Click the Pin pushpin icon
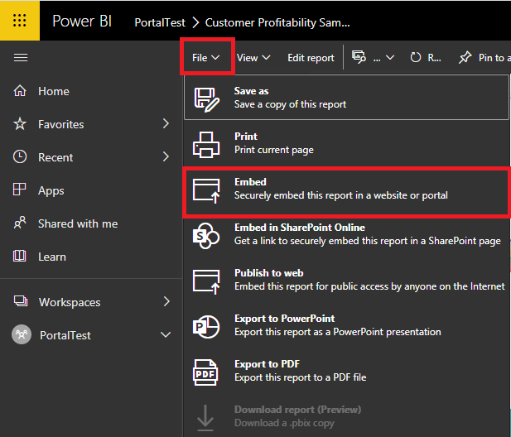 465,58
